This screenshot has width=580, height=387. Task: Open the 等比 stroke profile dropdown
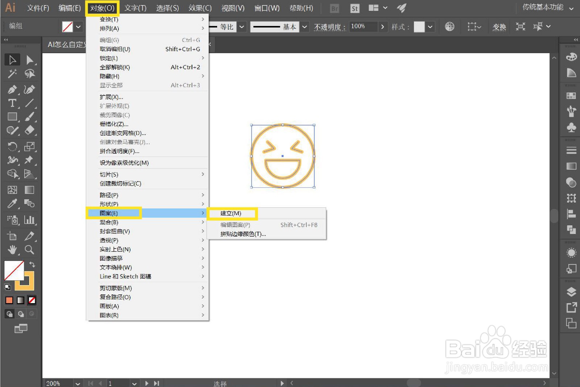[x=241, y=26]
